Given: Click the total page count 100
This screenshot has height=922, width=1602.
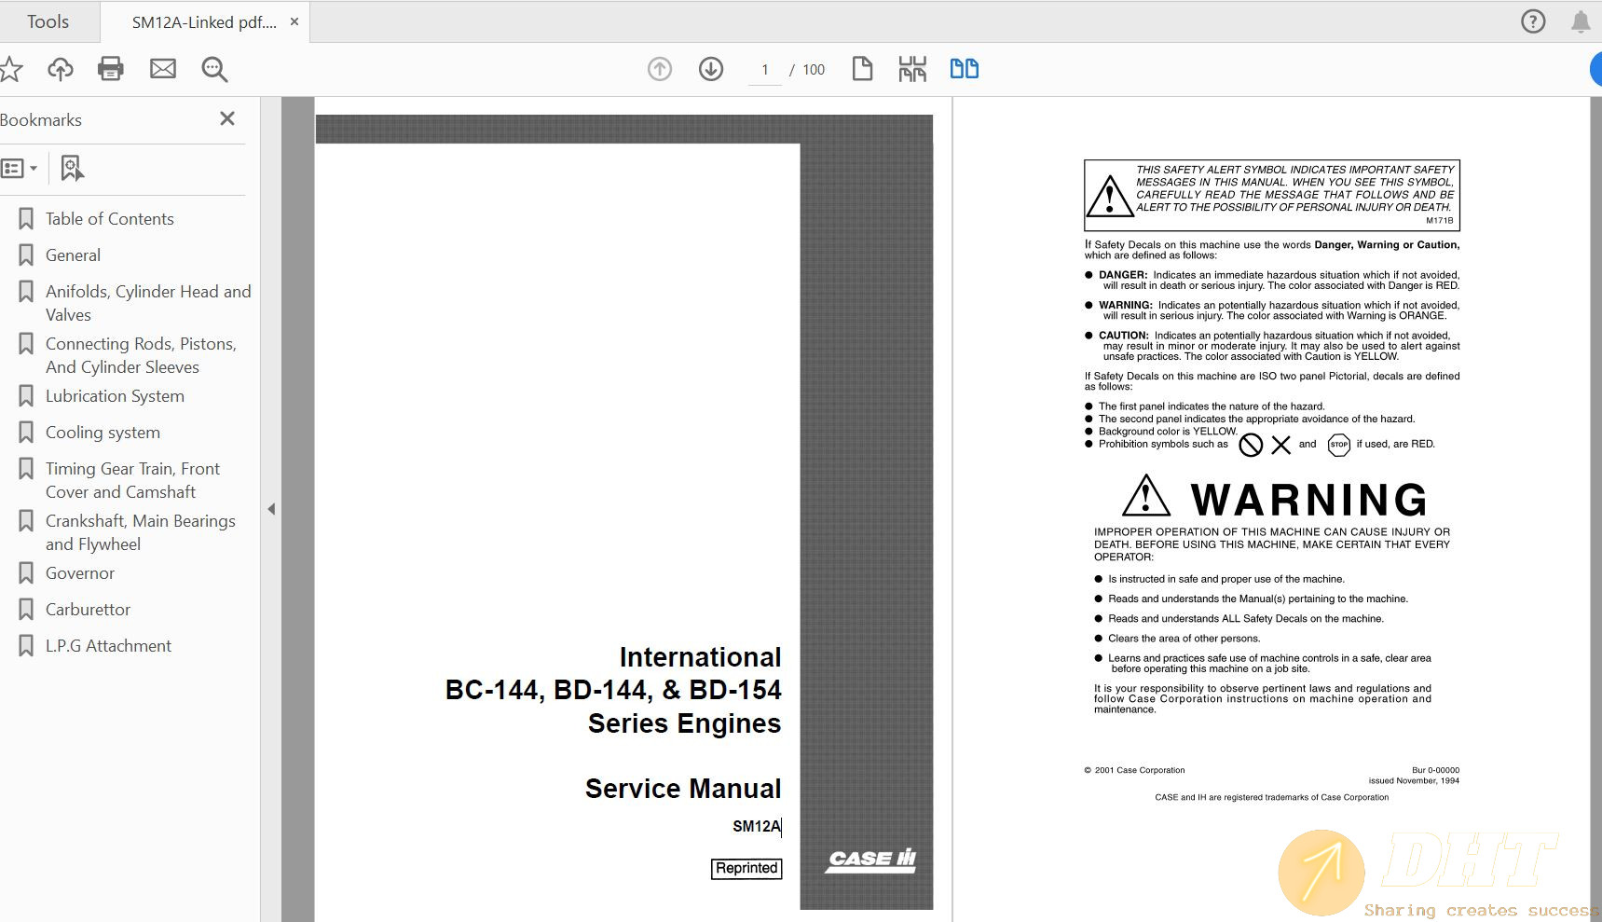Looking at the screenshot, I should 814,70.
